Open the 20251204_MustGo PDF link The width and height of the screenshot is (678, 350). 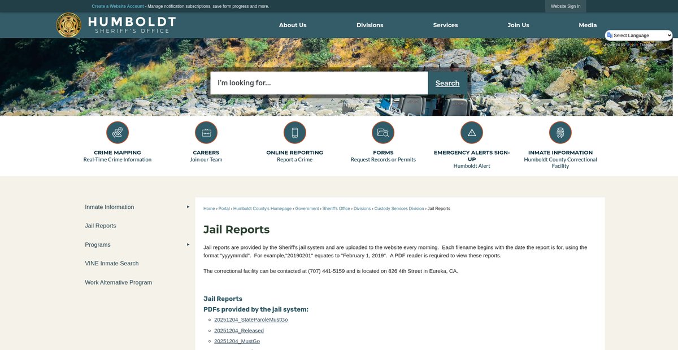tap(237, 342)
